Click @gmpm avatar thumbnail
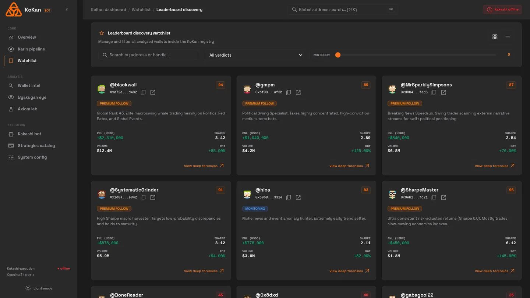530x298 pixels. coord(247,89)
